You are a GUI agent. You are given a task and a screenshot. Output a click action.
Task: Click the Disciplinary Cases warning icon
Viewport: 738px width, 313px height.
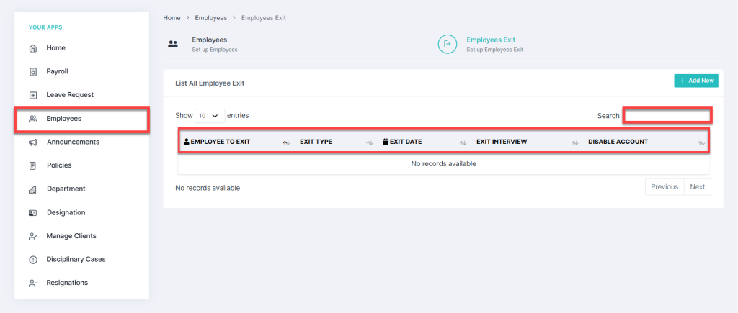point(32,260)
